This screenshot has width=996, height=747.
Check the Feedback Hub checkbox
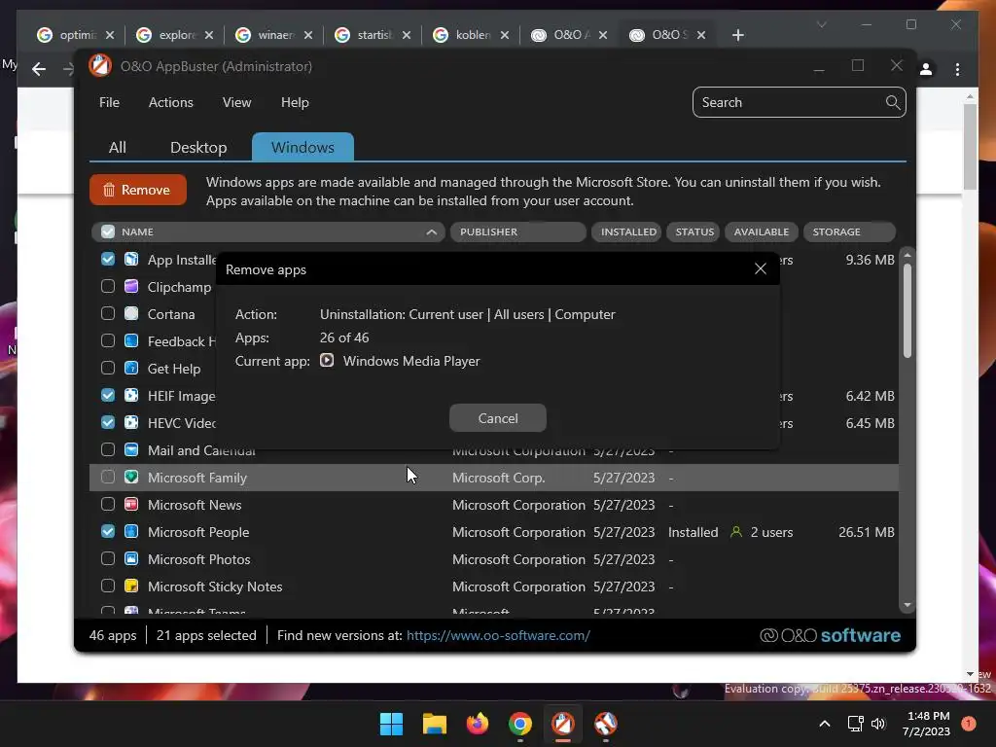[x=108, y=341]
